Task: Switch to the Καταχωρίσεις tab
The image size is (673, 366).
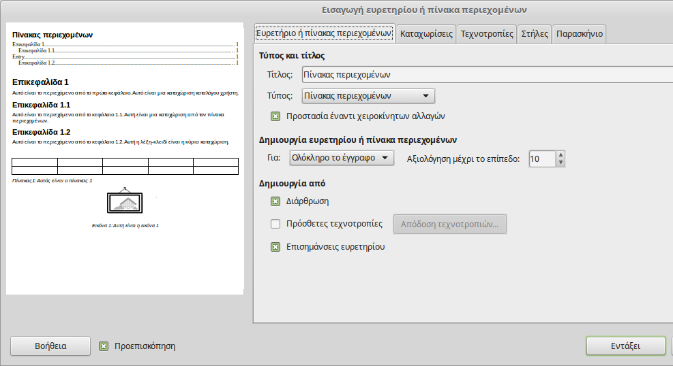Action: [426, 33]
